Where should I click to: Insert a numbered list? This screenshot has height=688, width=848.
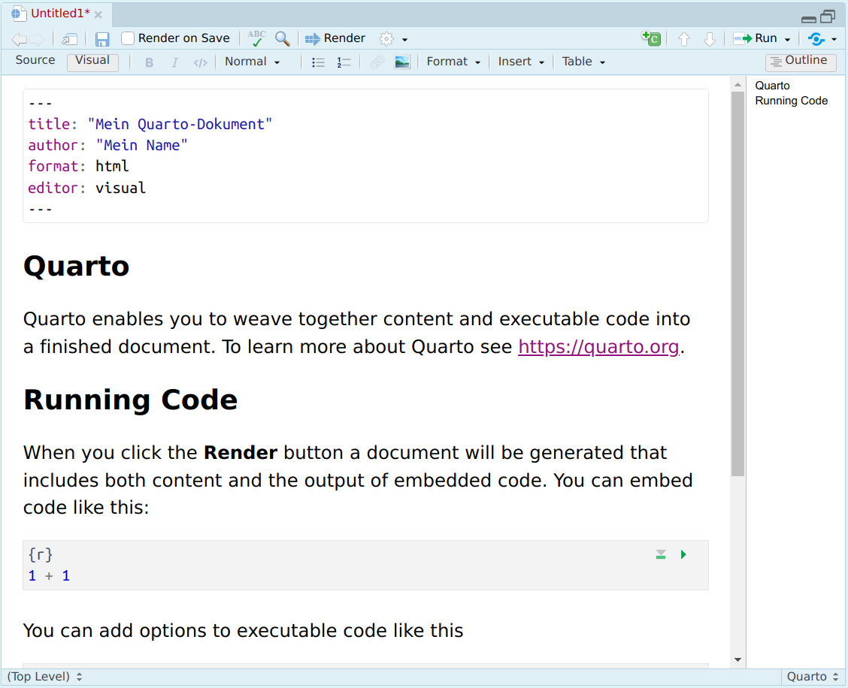pos(344,62)
